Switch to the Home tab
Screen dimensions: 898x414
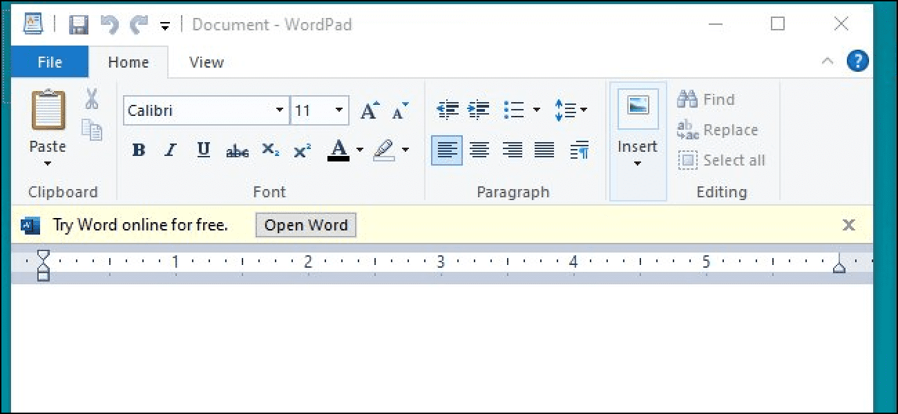pos(128,62)
